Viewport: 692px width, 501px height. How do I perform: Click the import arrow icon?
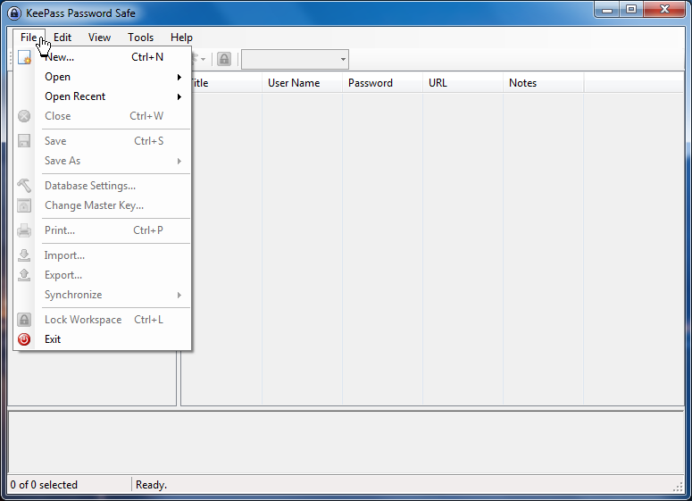(24, 255)
